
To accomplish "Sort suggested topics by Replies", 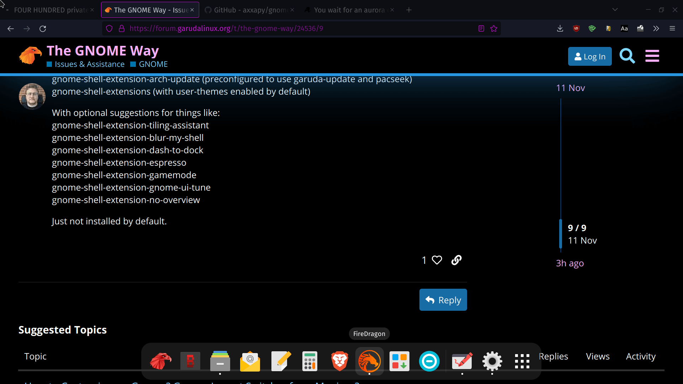I will (553, 357).
